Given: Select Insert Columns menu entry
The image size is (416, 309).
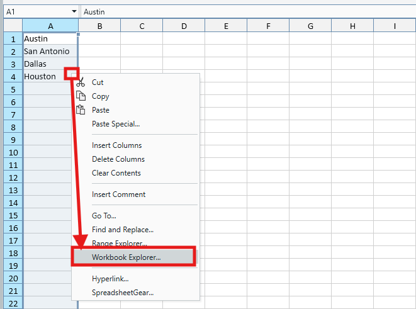Looking at the screenshot, I should click(x=116, y=145).
